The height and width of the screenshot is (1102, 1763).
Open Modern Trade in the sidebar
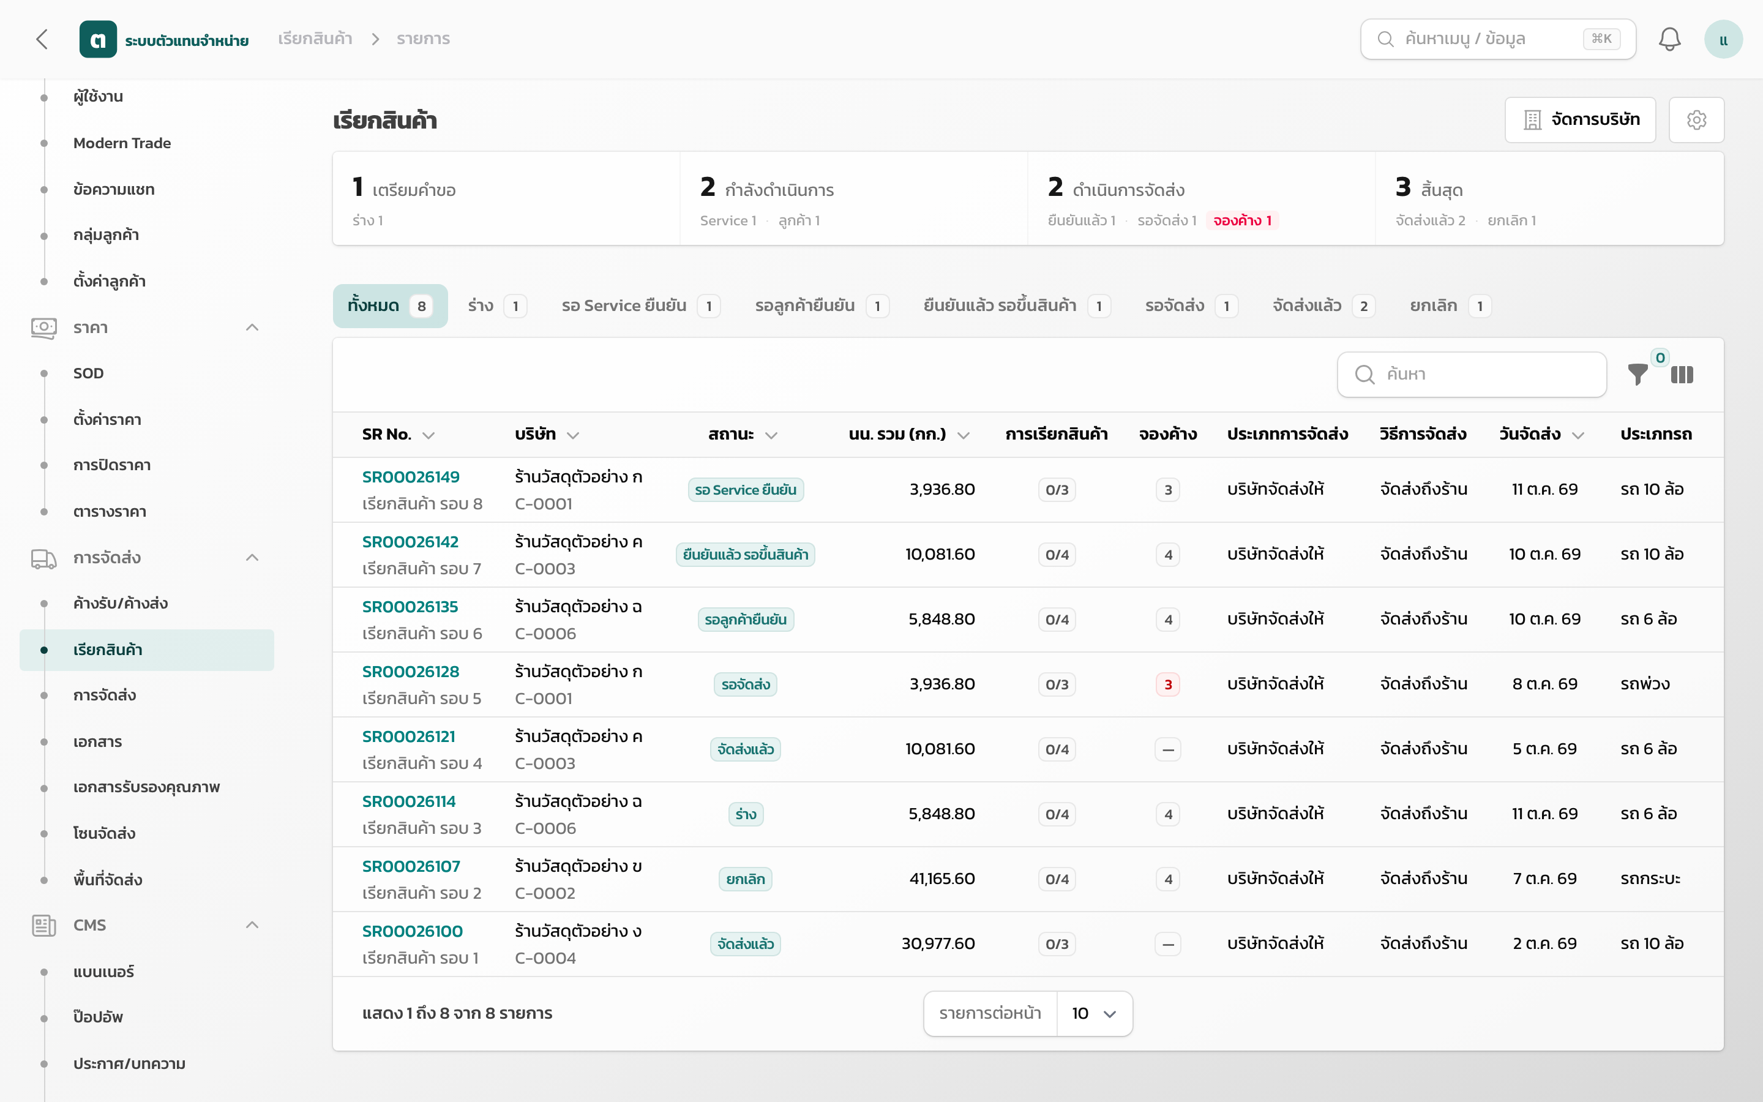[122, 144]
